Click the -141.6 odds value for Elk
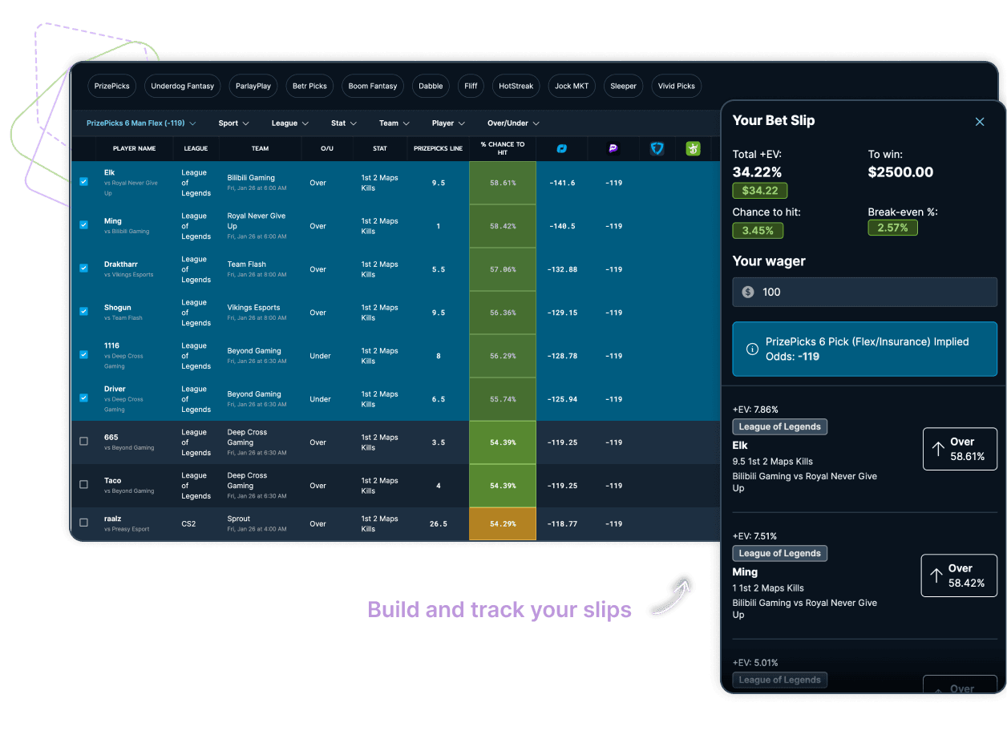1007x755 pixels. coord(562,183)
